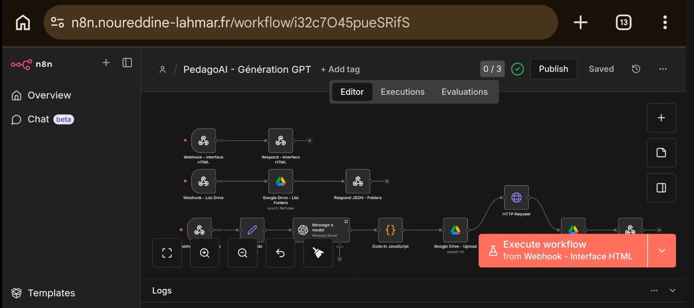
Task: Click the Webhook - Interface HTML trigger bolt
Action: tap(185, 140)
